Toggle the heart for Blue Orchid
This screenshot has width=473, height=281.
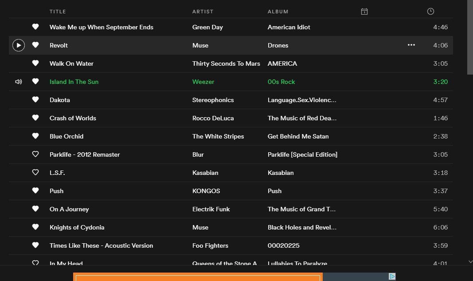[x=35, y=136]
